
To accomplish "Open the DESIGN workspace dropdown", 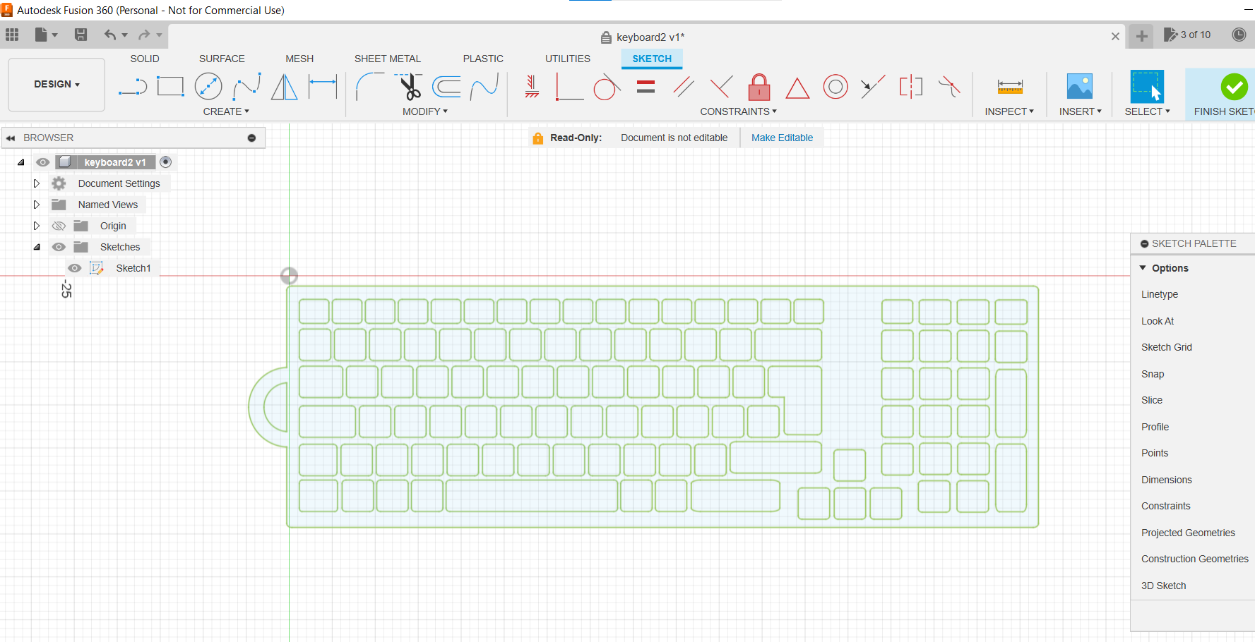I will coord(56,84).
